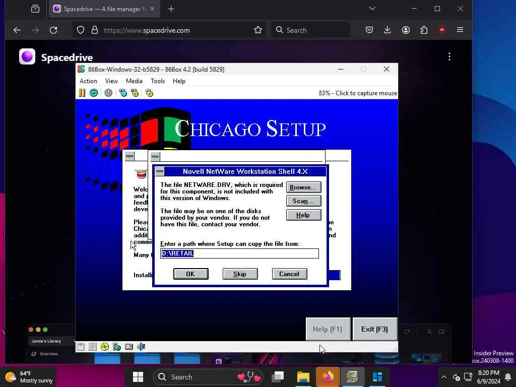Click the hard reset toolbar icon
This screenshot has width=516, height=387.
tap(94, 93)
